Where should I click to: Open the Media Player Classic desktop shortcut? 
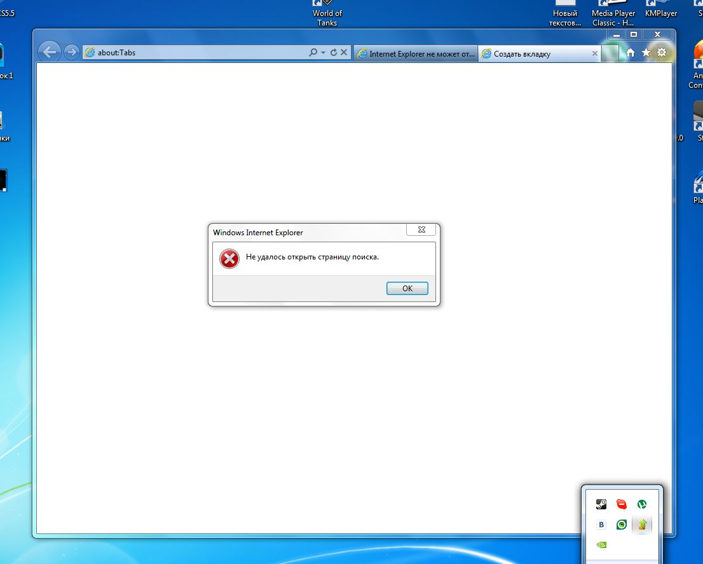pyautogui.click(x=613, y=13)
